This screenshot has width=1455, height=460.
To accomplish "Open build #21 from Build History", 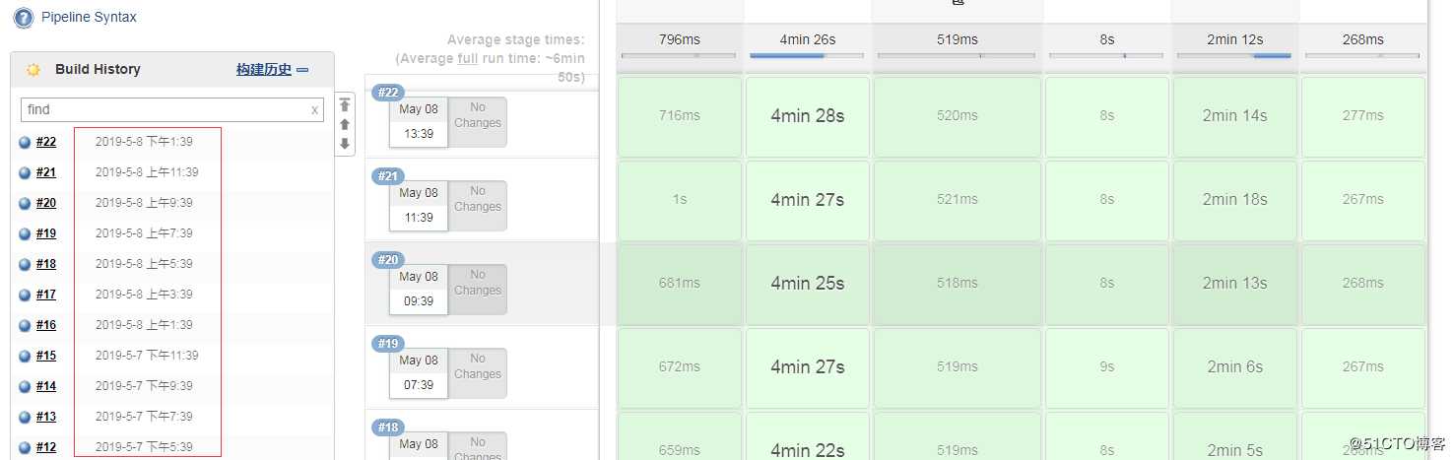I will coord(46,172).
